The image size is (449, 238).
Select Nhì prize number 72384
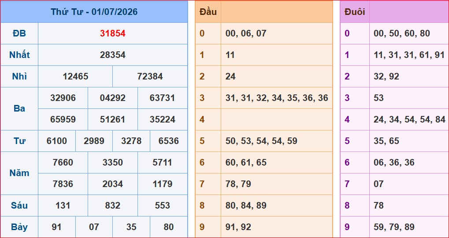tap(150, 76)
